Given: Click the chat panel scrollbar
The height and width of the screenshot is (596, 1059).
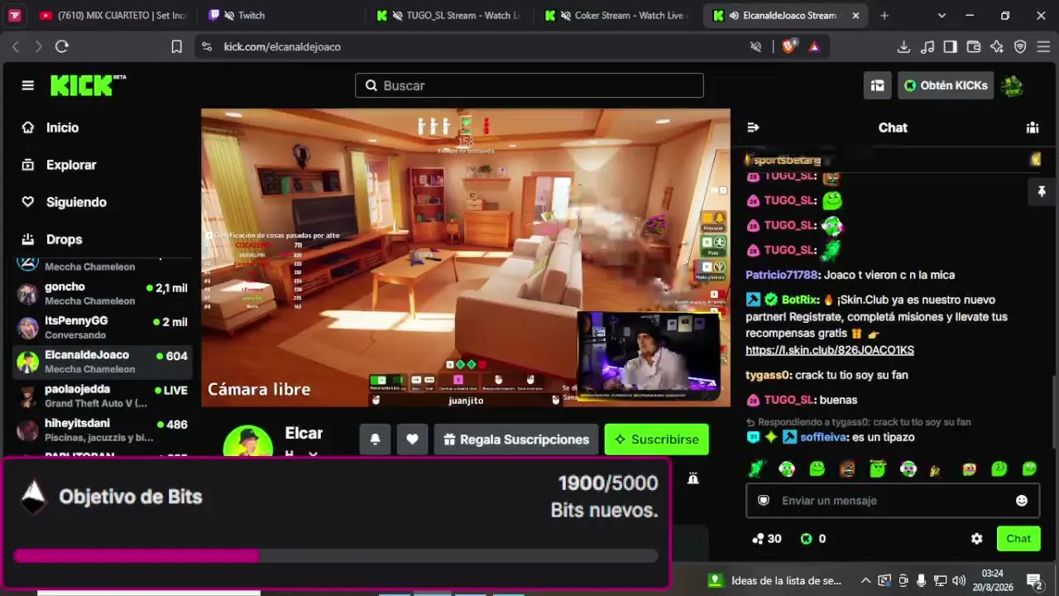Looking at the screenshot, I should click(x=1054, y=414).
